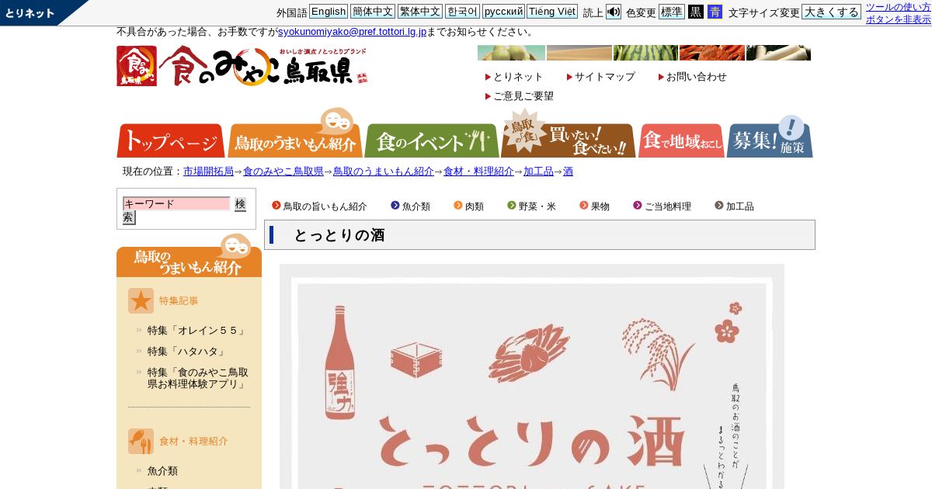This screenshot has width=932, height=489.
Task: Switch language to 簡体中文
Action: [x=373, y=12]
